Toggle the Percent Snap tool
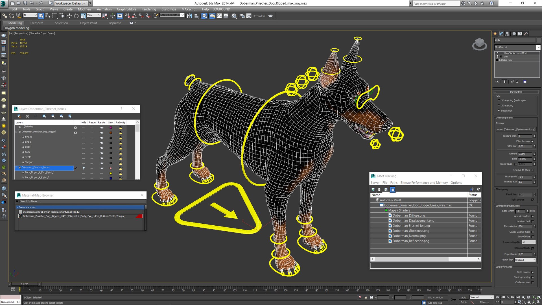This screenshot has width=542, height=305. 141,16
